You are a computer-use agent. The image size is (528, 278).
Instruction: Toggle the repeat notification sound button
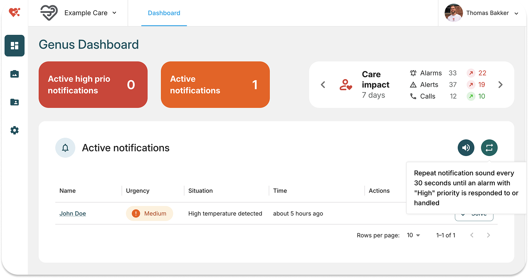tap(489, 148)
